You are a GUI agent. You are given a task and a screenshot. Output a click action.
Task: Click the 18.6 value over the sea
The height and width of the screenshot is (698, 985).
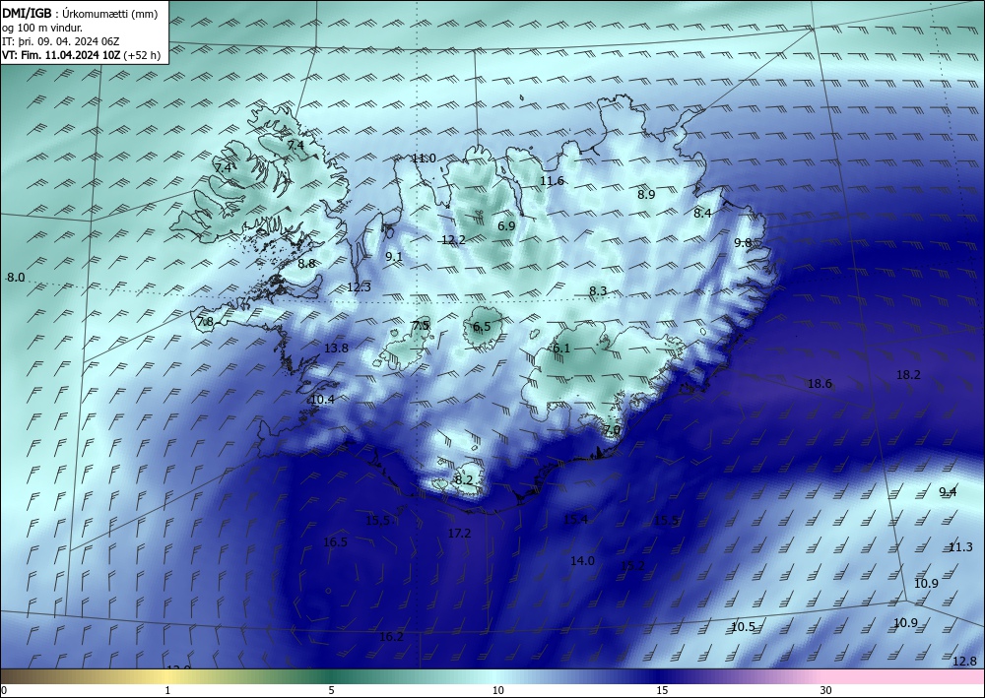click(820, 384)
